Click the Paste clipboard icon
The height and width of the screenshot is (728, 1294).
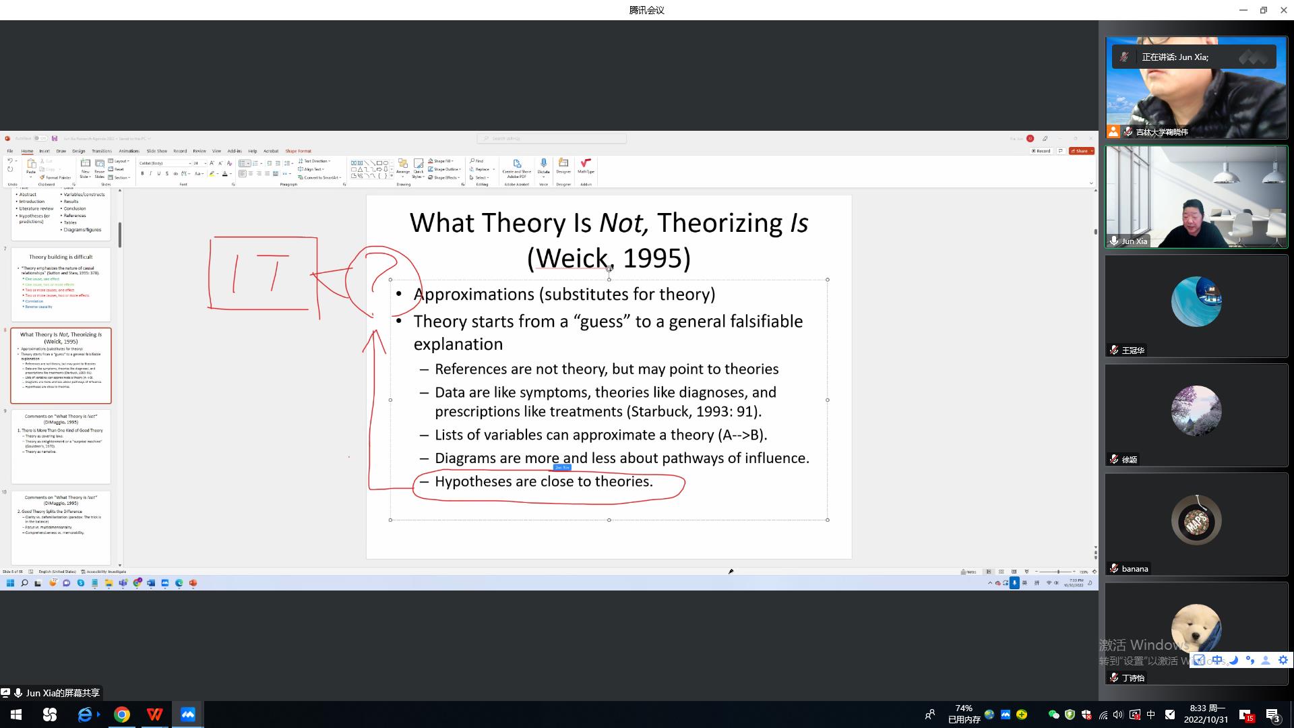pos(31,164)
